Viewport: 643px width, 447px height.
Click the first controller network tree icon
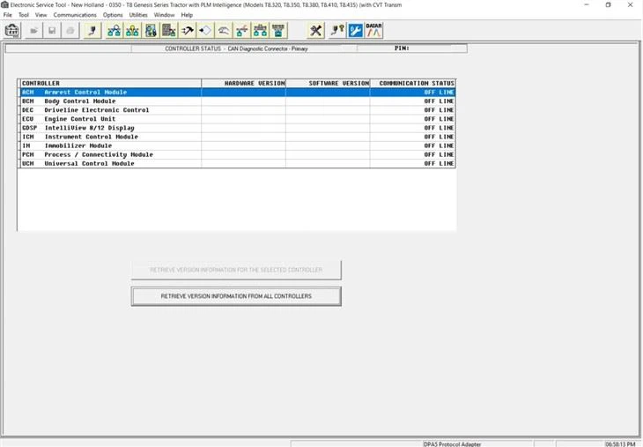pos(115,31)
